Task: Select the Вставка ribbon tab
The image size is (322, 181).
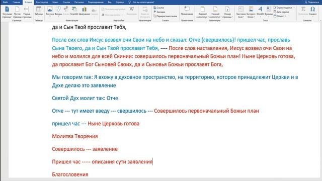Action: (x=28, y=2)
